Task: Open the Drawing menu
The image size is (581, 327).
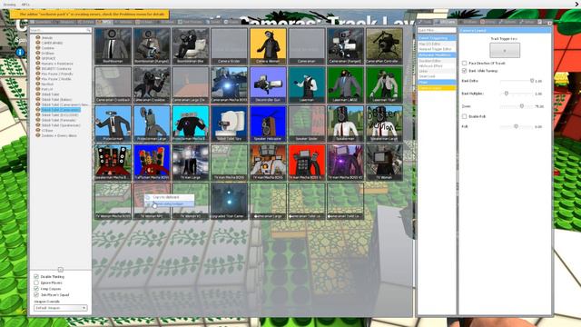Action: [x=9, y=5]
